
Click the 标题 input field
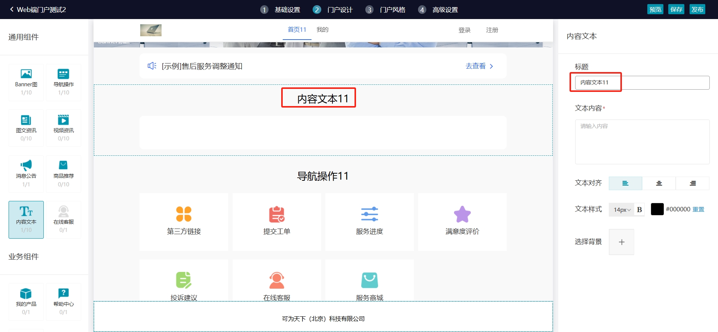[x=642, y=83]
